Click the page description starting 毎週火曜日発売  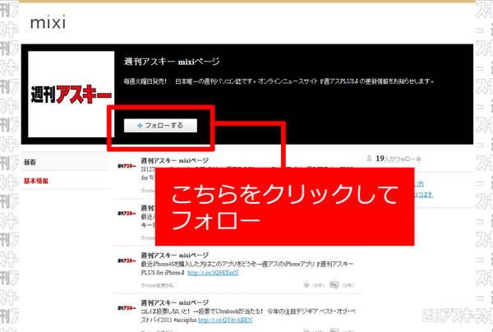pos(279,81)
